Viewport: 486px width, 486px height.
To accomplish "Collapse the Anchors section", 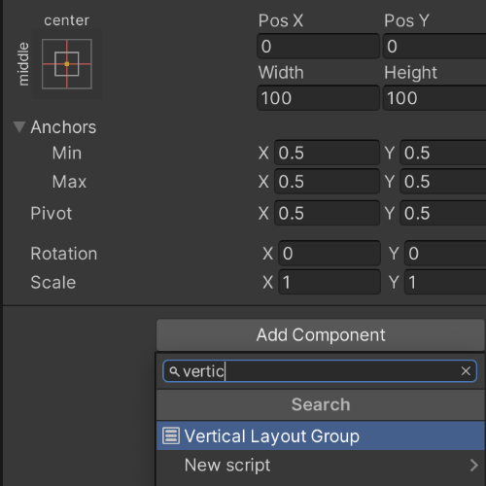I will pyautogui.click(x=19, y=126).
